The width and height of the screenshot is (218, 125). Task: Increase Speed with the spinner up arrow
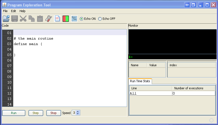click(x=78, y=112)
